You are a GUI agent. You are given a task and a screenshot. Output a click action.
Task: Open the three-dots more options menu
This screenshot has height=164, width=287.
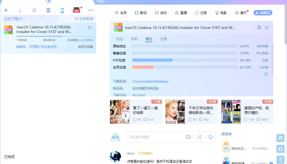click(x=91, y=10)
